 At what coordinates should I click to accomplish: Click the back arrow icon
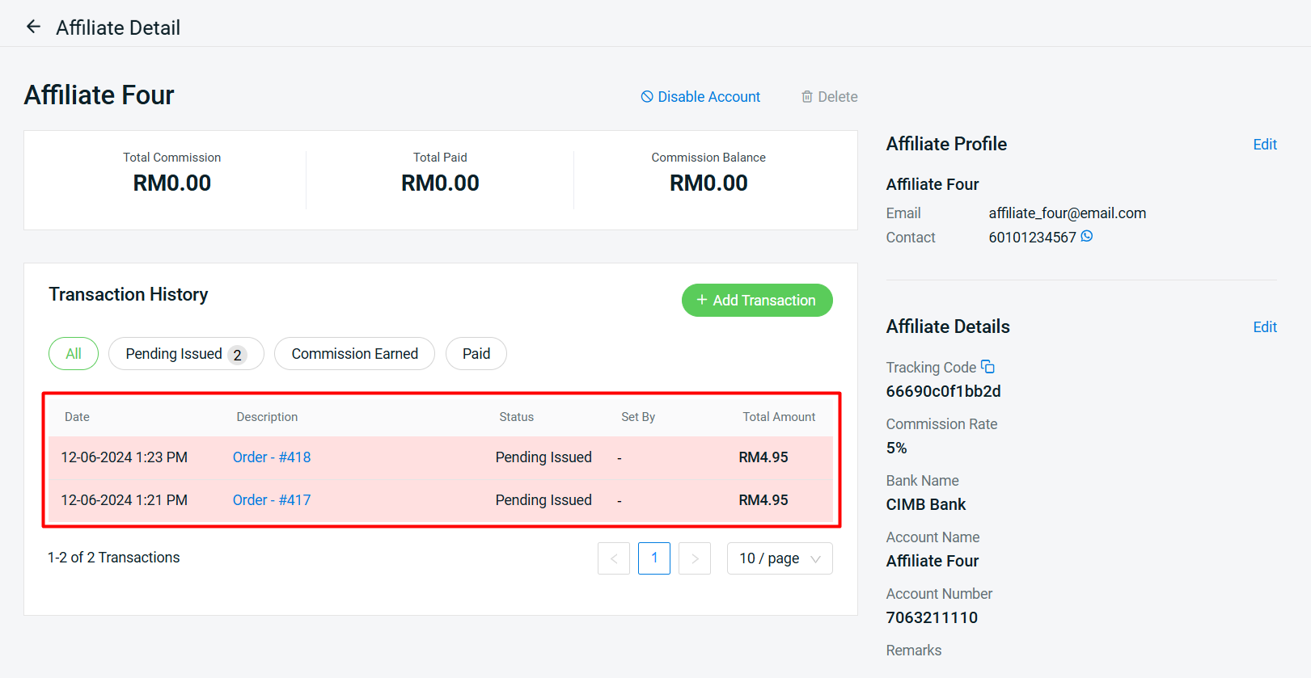coord(33,27)
